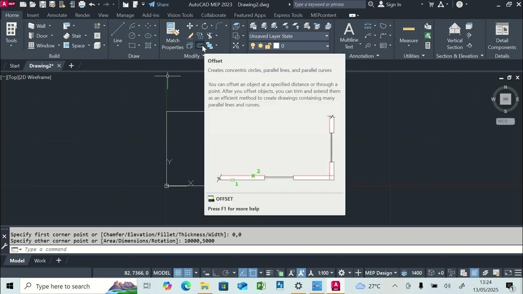Screen dimensions: 523x294
Task: Select the Move tool
Action: tap(190, 25)
